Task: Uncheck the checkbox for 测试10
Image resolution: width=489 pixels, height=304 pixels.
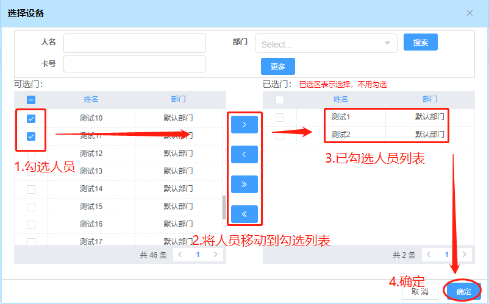Action: (x=31, y=118)
